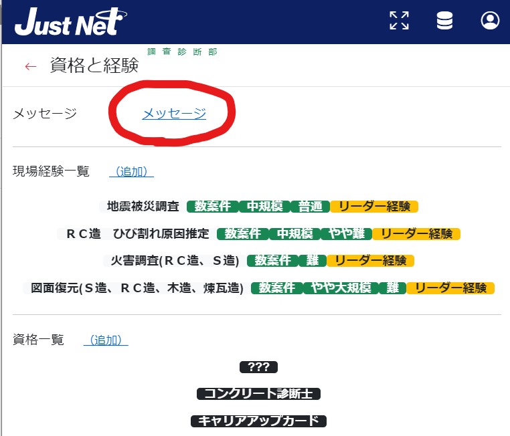Open the database stack icon
The width and height of the screenshot is (510, 436).
(x=444, y=21)
